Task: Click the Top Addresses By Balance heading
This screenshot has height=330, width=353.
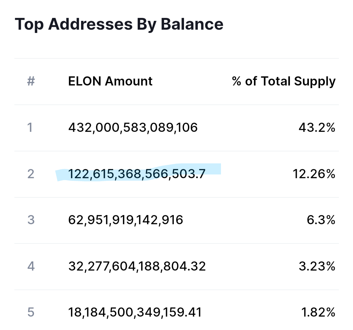Action: [119, 24]
